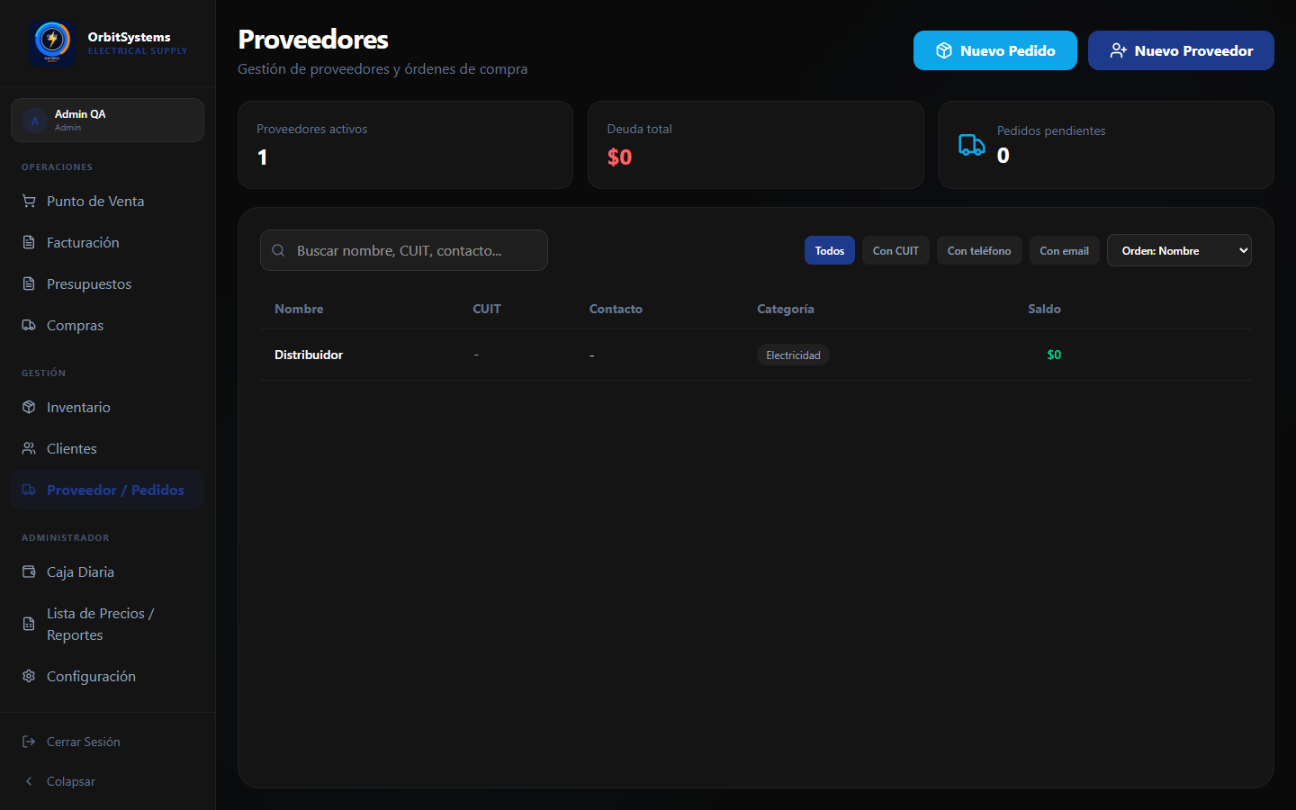Click the report icon beside Lista de Precios
This screenshot has width=1296, height=810.
(29, 624)
